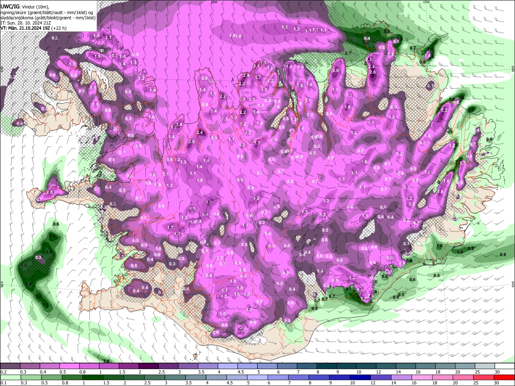Click the '(+22 h)' forecast offset text

click(58, 28)
